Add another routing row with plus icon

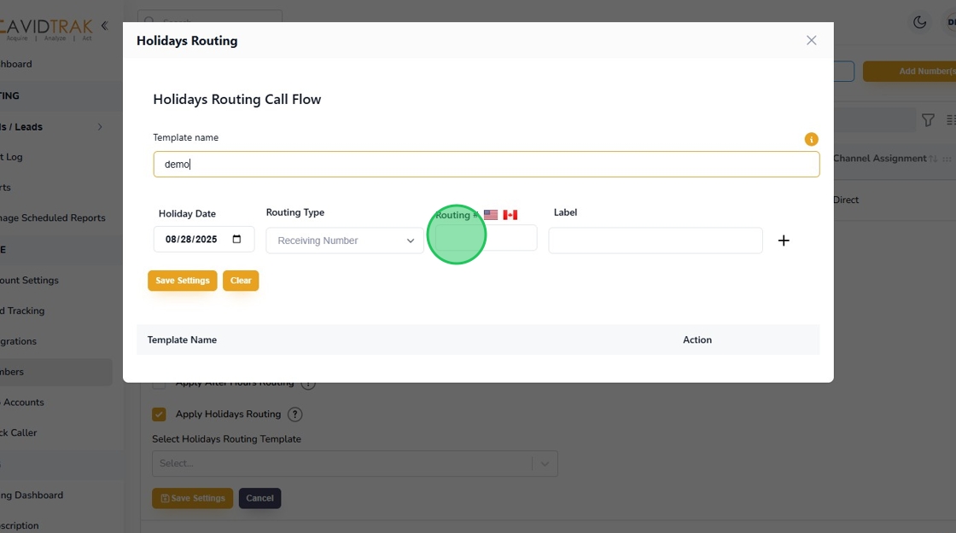[784, 240]
